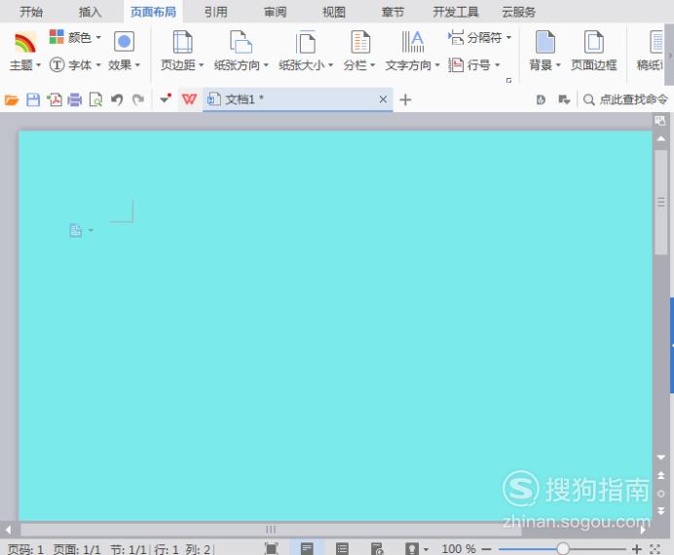Click the 页边距 margins icon
Screen dimensions: 674x555
[182, 42]
